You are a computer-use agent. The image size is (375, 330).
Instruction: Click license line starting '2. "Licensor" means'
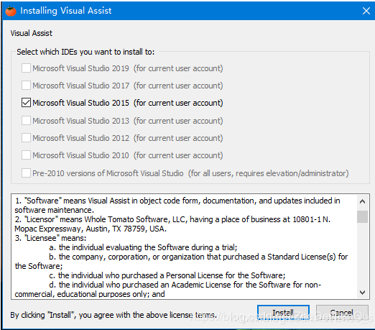(172, 219)
